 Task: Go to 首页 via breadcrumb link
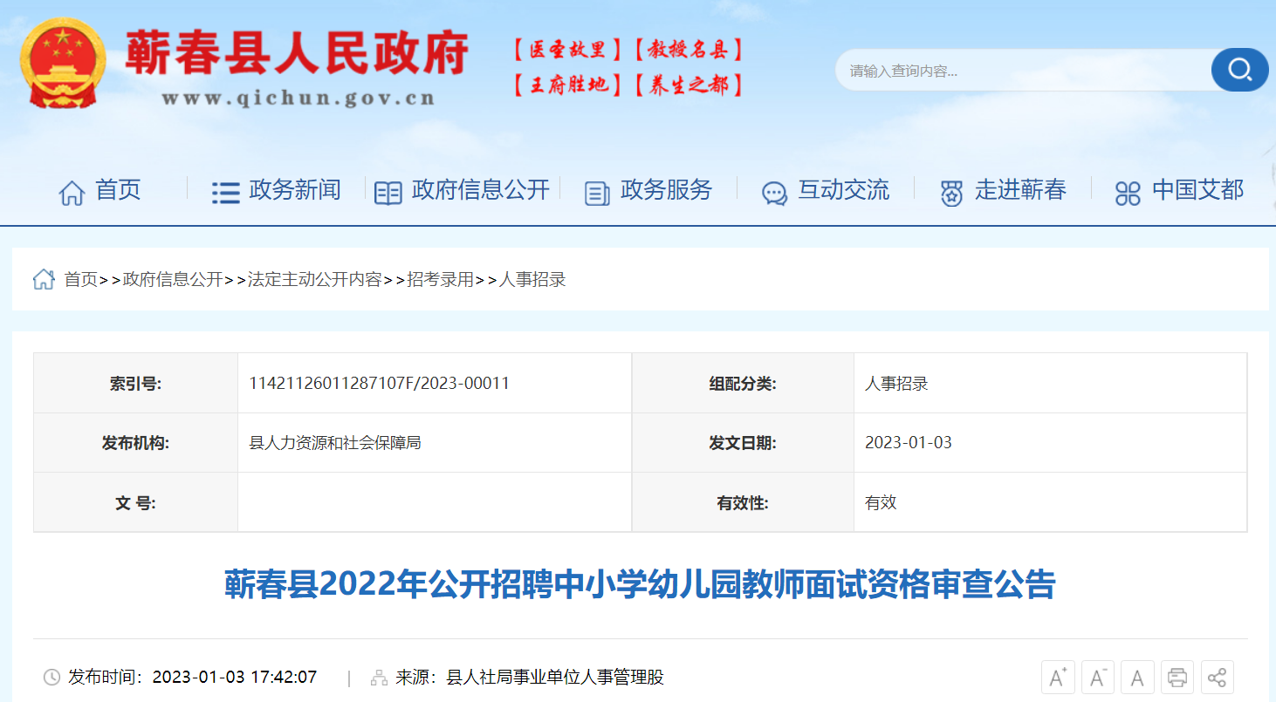click(x=81, y=280)
